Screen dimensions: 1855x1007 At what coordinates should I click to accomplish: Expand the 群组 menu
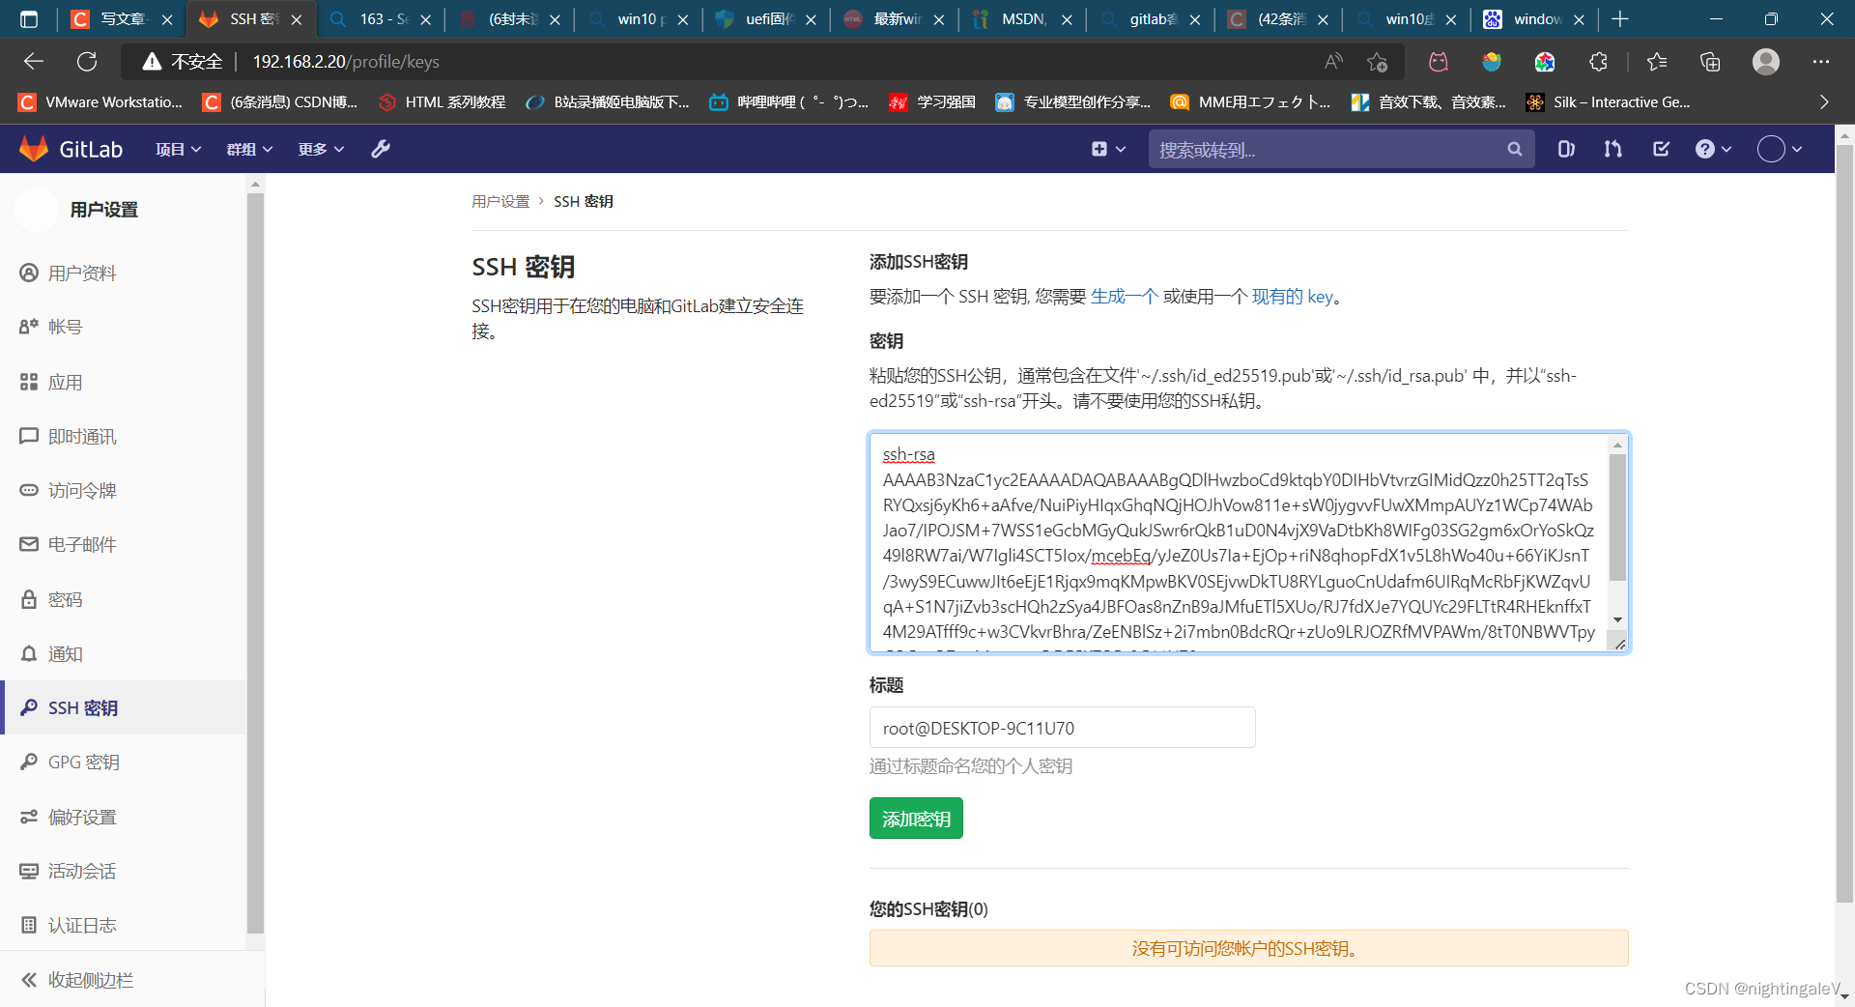[x=249, y=149]
